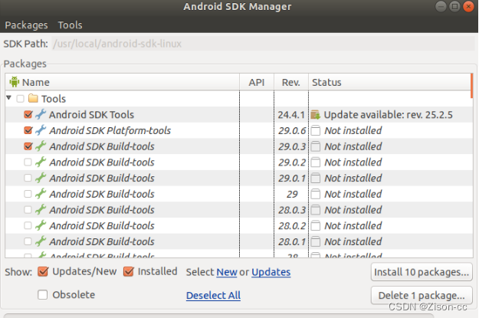This screenshot has width=479, height=318.
Task: Open the Tools menu
Action: point(70,25)
